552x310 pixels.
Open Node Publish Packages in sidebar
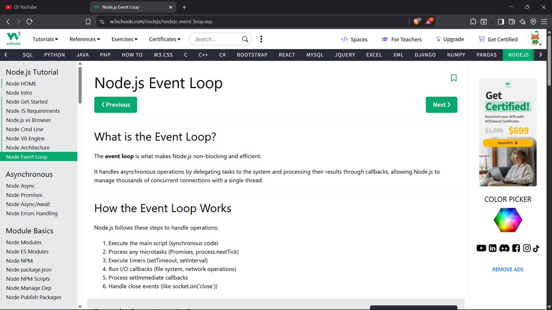click(34, 297)
